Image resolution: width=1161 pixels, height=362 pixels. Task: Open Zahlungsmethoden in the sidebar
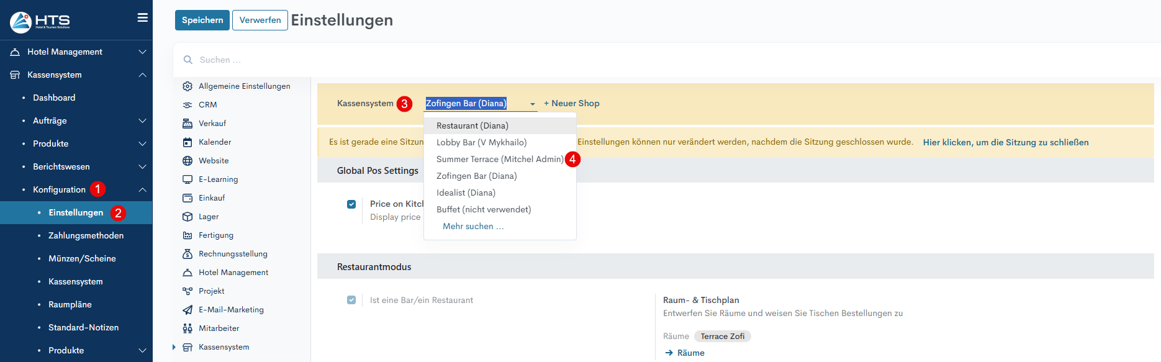click(x=86, y=236)
